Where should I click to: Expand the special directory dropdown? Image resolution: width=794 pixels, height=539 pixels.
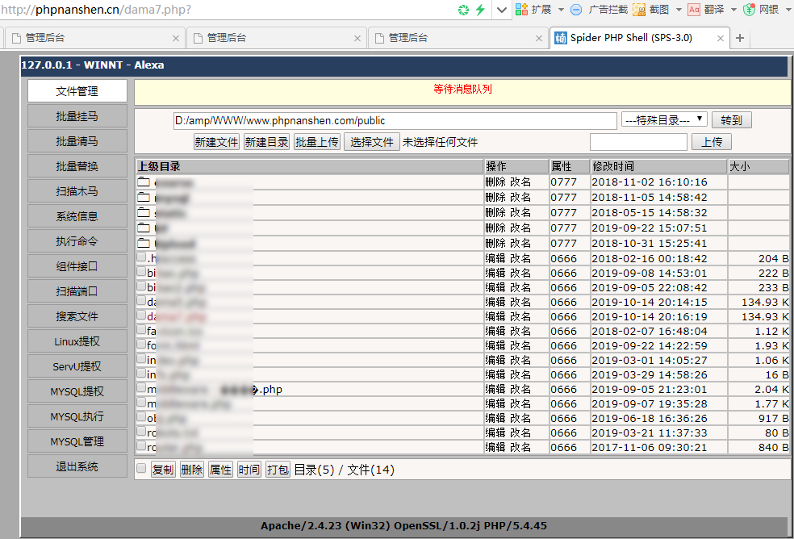(x=664, y=120)
